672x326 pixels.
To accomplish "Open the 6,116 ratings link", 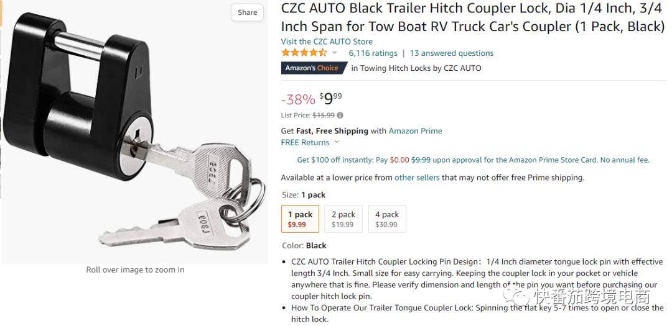I will (373, 53).
